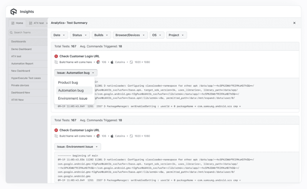Open HyperExecute Test cases in the sidebar
307x189 pixels.
point(28,78)
